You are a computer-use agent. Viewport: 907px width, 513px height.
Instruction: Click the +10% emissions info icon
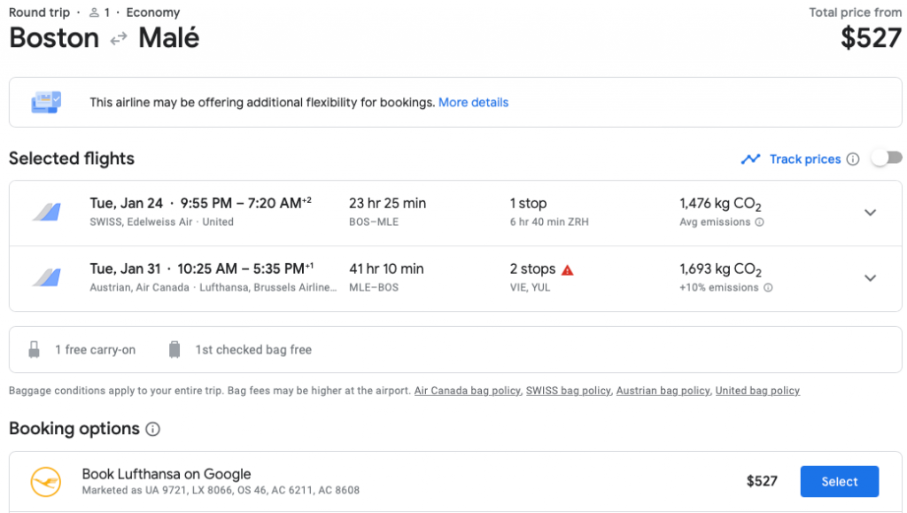[x=768, y=288]
